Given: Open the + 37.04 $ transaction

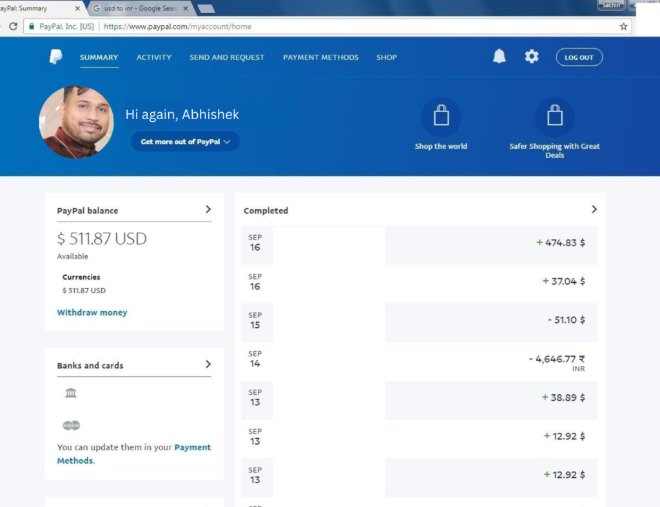Looking at the screenshot, I should (x=419, y=283).
